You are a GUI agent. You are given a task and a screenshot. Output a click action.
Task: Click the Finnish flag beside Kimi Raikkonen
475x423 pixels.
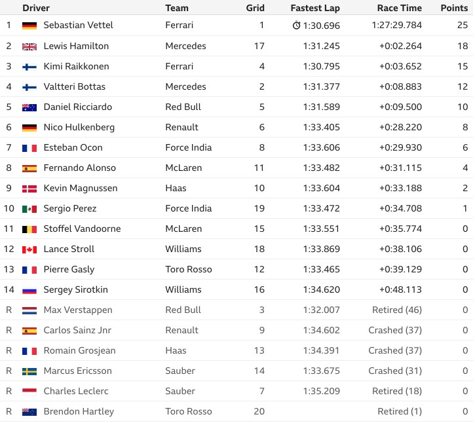(x=29, y=67)
